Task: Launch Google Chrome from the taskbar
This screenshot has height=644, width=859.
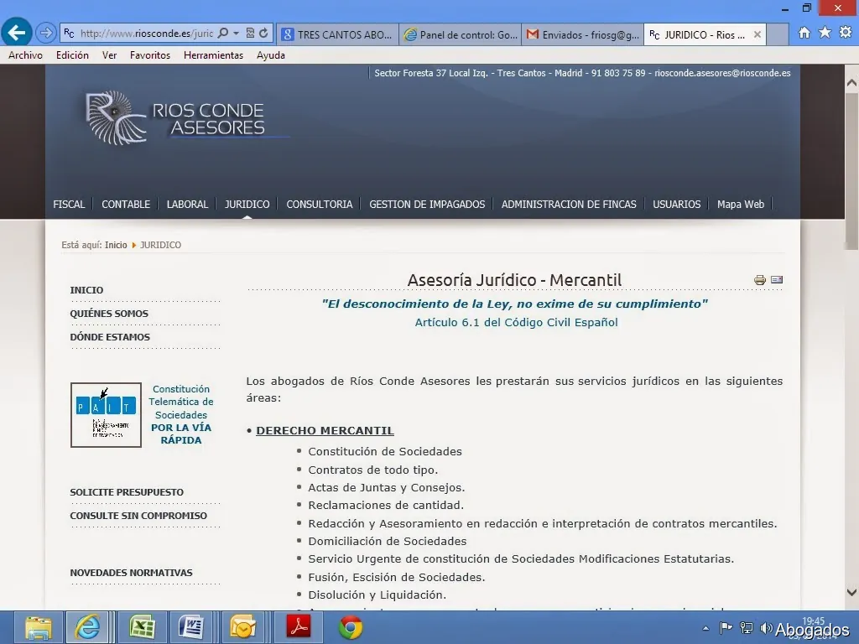Action: (351, 627)
